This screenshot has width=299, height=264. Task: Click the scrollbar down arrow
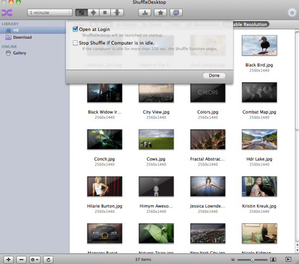297,250
